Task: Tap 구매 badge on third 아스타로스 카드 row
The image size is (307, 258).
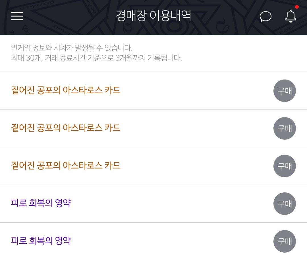Action: tap(285, 166)
